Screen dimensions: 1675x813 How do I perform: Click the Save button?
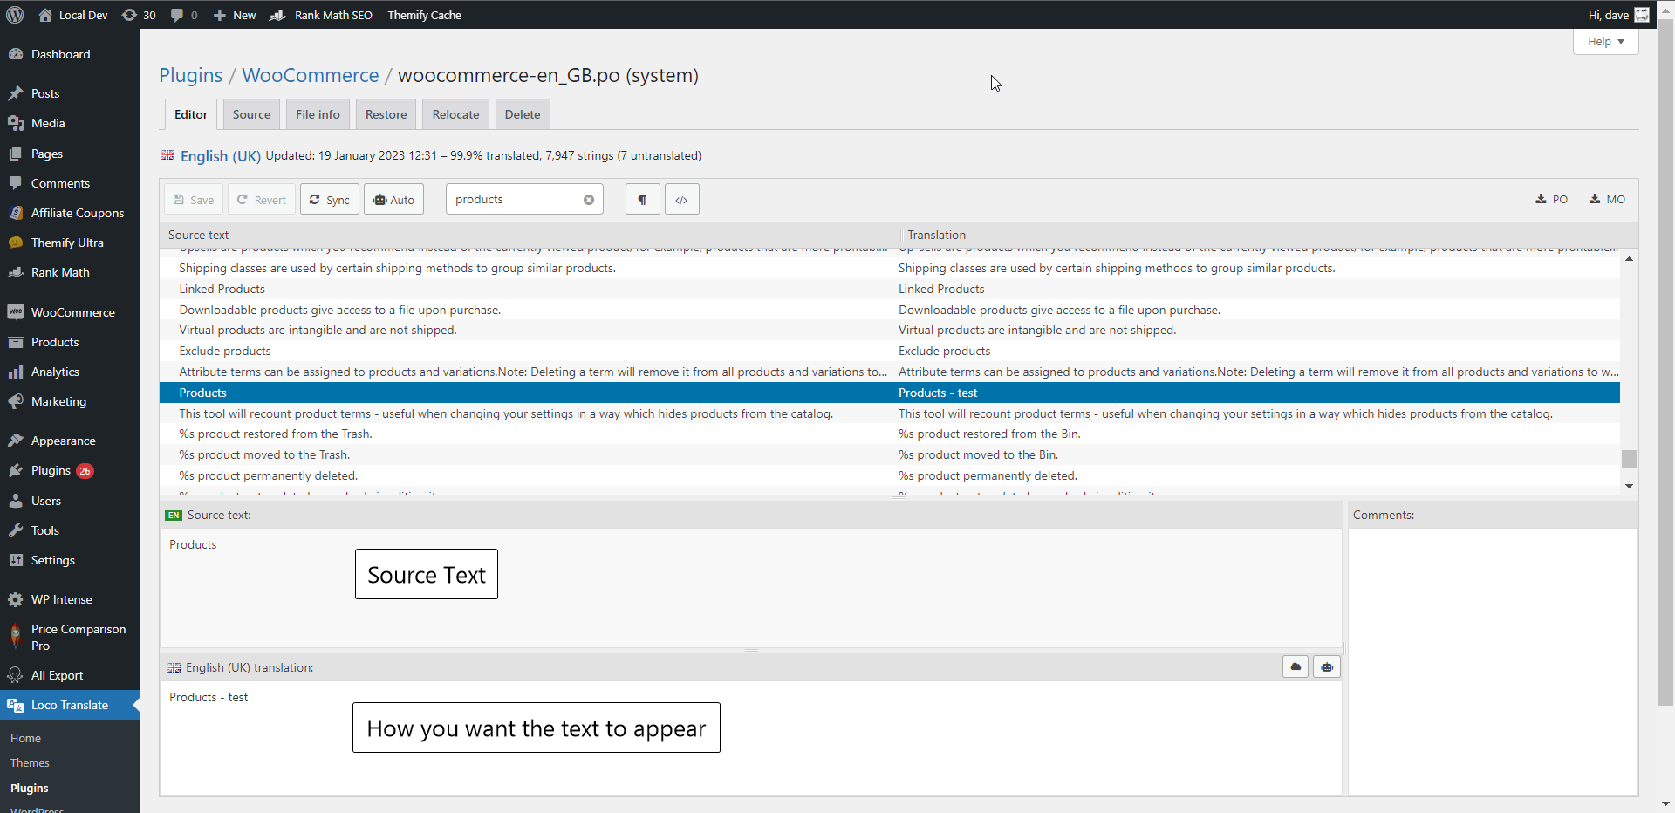coord(194,200)
